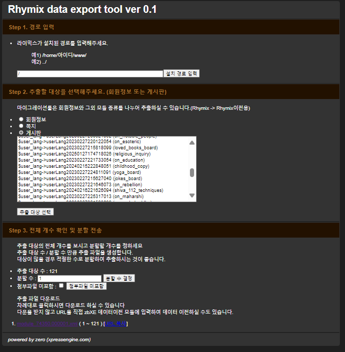Tick the 첨부파일 미포함 checkbox
The width and height of the screenshot is (345, 352).
61,285
